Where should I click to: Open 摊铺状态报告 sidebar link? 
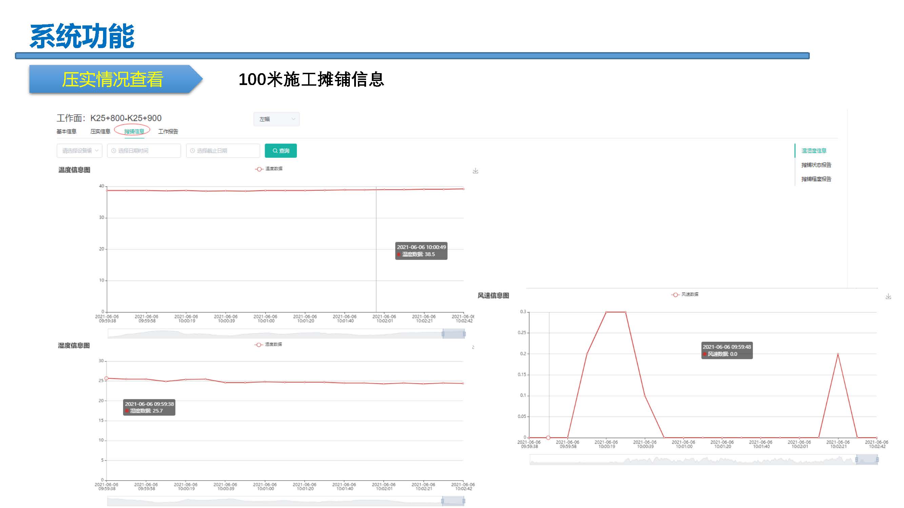[816, 165]
